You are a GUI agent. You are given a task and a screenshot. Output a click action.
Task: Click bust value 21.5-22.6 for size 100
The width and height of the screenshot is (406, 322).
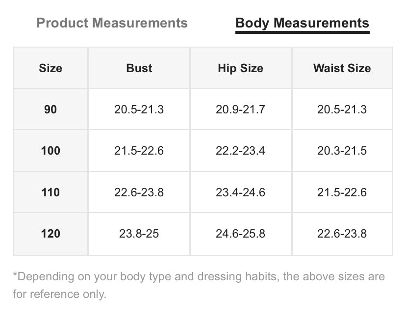[x=139, y=151]
